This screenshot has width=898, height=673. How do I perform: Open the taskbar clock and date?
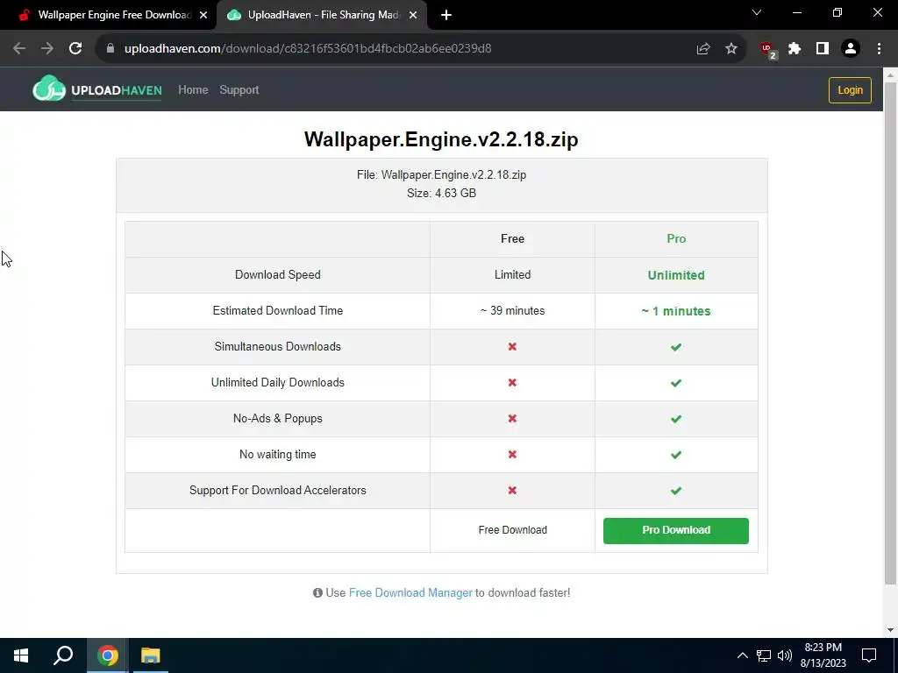click(823, 655)
